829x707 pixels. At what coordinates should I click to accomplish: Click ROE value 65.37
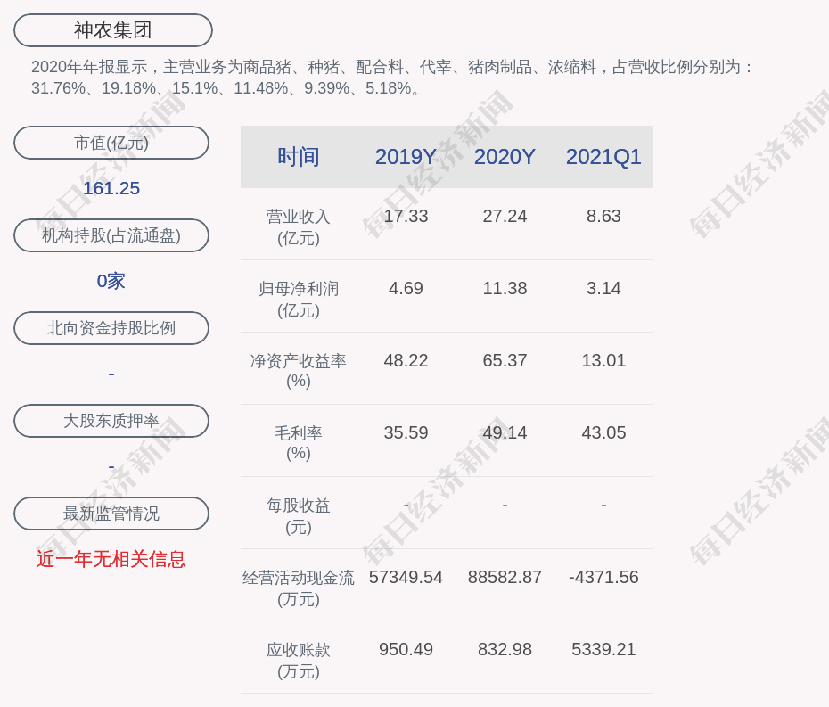point(505,361)
